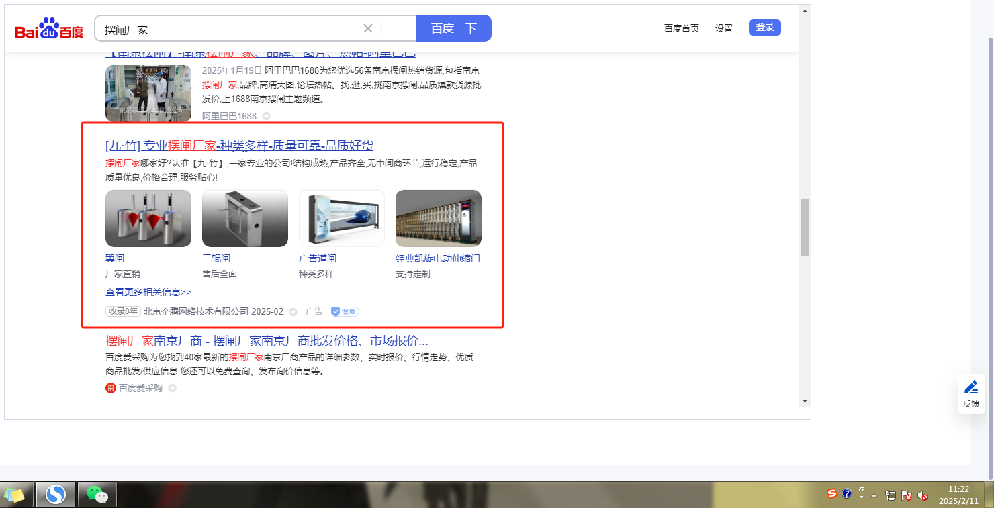The height and width of the screenshot is (508, 994).
Task: Click the Sogou input method tray icon
Action: click(x=832, y=494)
